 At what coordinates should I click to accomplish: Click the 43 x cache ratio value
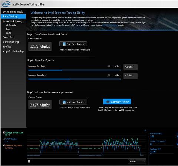[x=117, y=75]
